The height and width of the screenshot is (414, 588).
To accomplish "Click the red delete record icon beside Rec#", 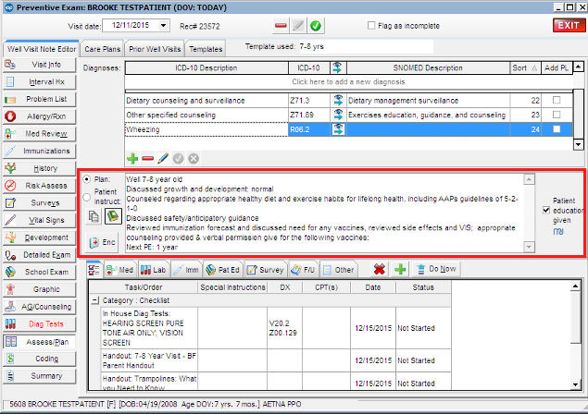I will point(281,26).
